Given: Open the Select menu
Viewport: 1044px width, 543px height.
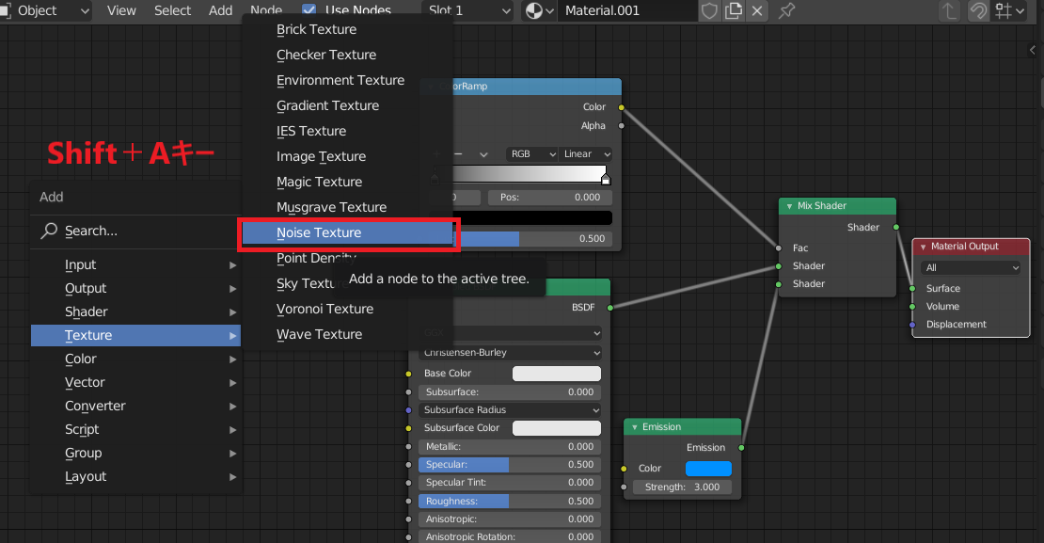Looking at the screenshot, I should [x=172, y=10].
